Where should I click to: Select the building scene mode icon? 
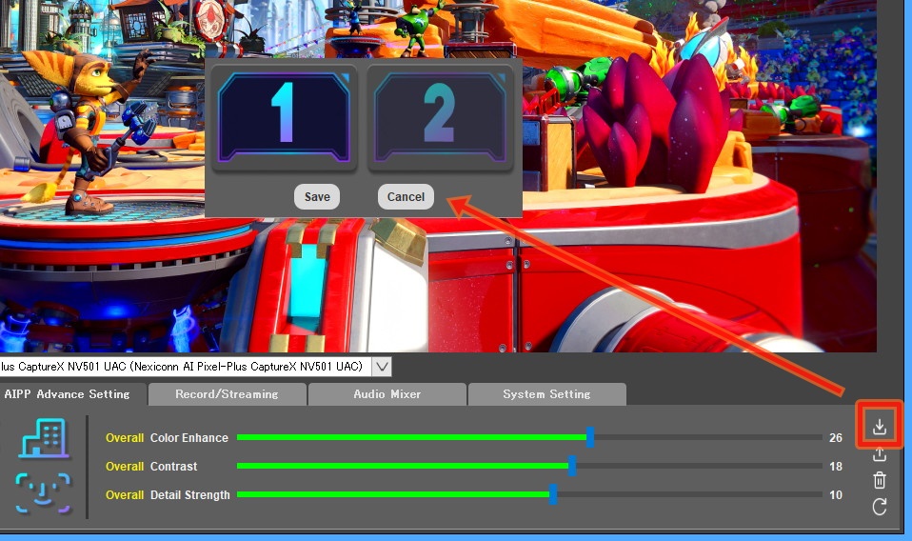coord(44,438)
